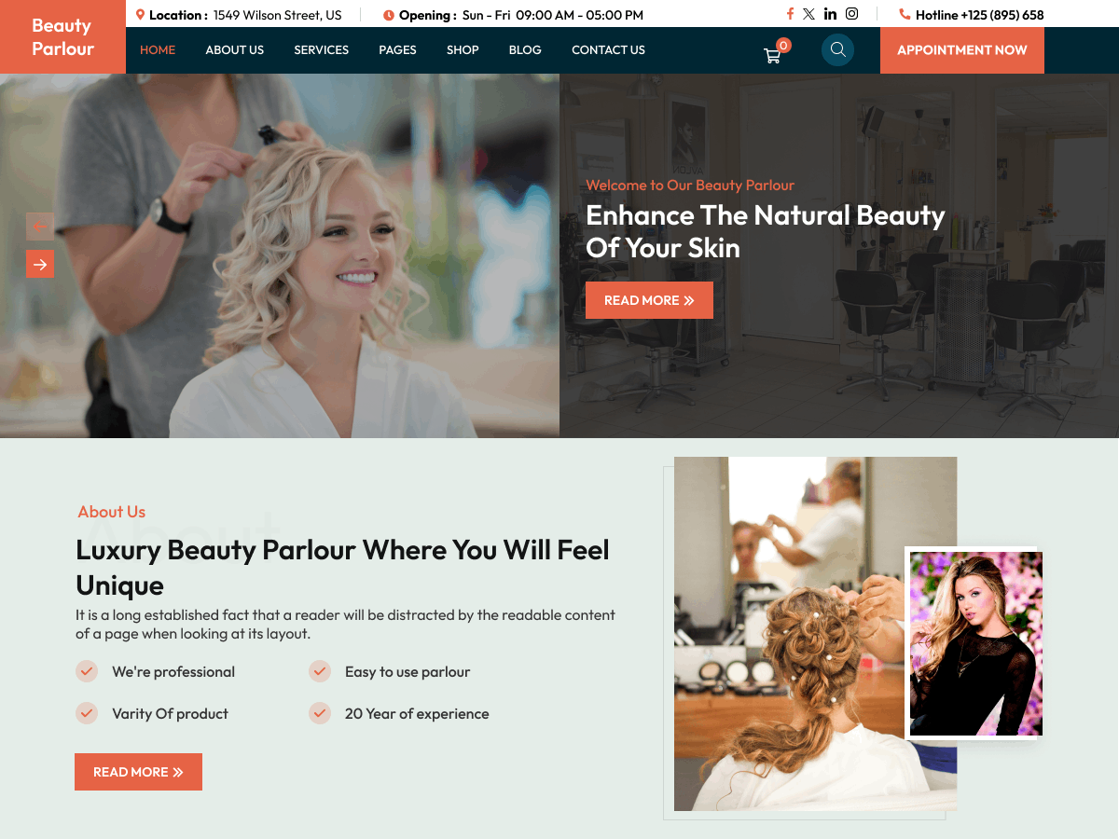Viewport: 1119px width, 839px height.
Task: Open the Blog navigation link
Action: [525, 50]
